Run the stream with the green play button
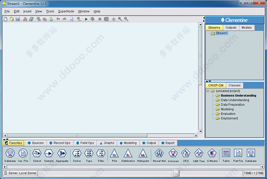Viewport: 267px width, 179px height. pos(86,19)
